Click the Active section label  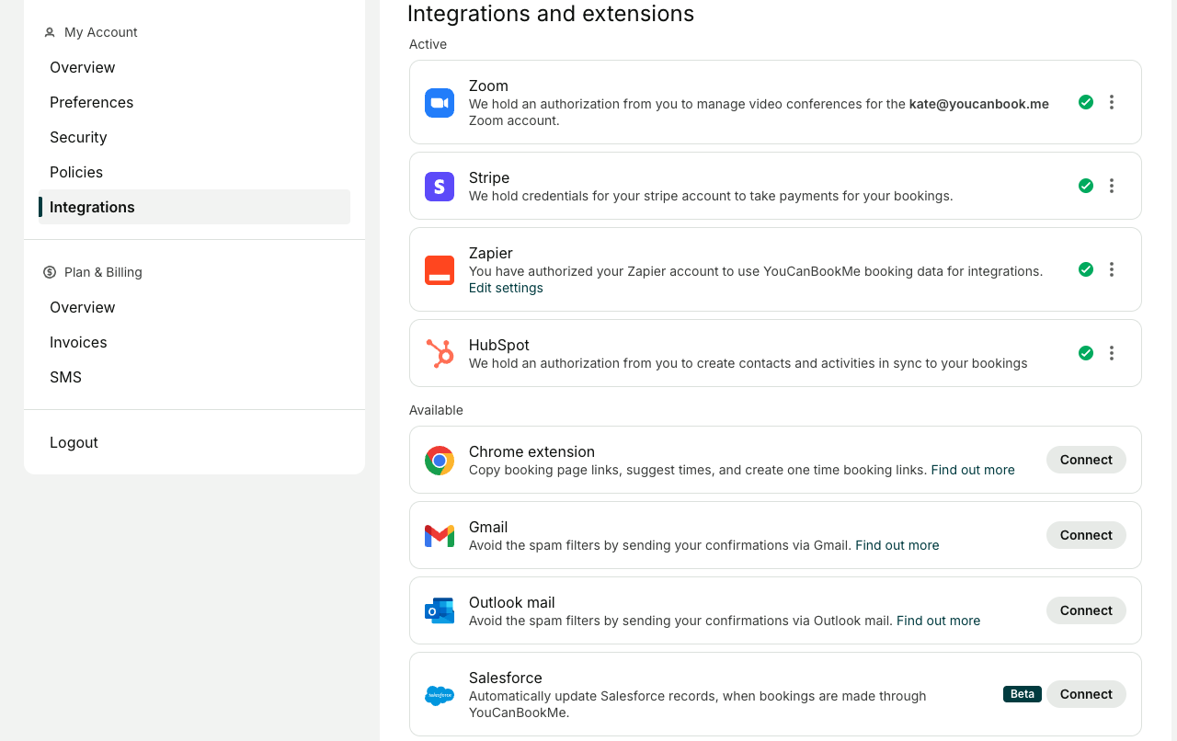[428, 44]
